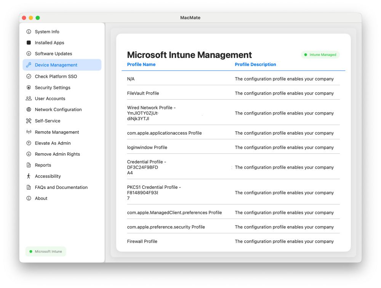
Task: Select the FileVault Profile row name
Action: click(x=143, y=93)
